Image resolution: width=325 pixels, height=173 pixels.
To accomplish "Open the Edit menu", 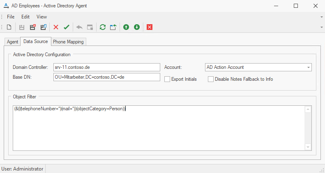I will point(25,17).
